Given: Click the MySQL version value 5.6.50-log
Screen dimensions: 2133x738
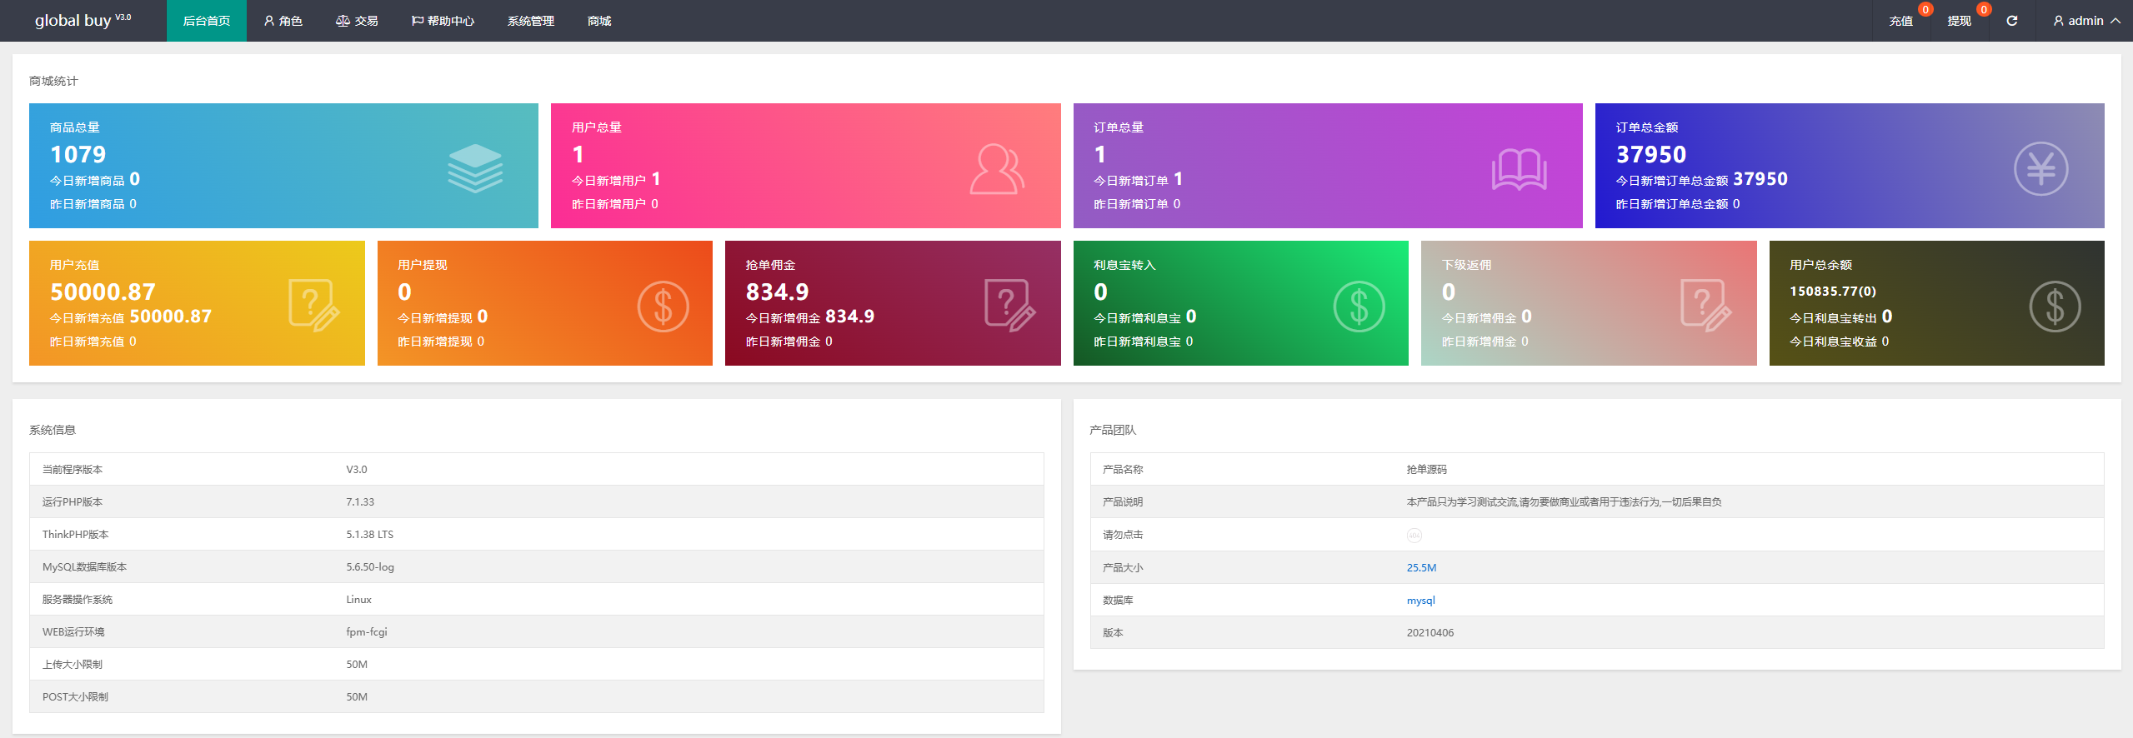Looking at the screenshot, I should 370,567.
